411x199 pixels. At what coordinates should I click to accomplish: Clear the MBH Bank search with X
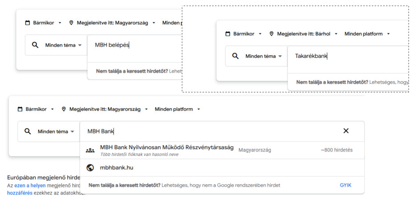coord(346,131)
